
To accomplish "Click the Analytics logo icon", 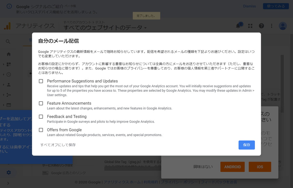I will pyautogui.click(x=8, y=26).
